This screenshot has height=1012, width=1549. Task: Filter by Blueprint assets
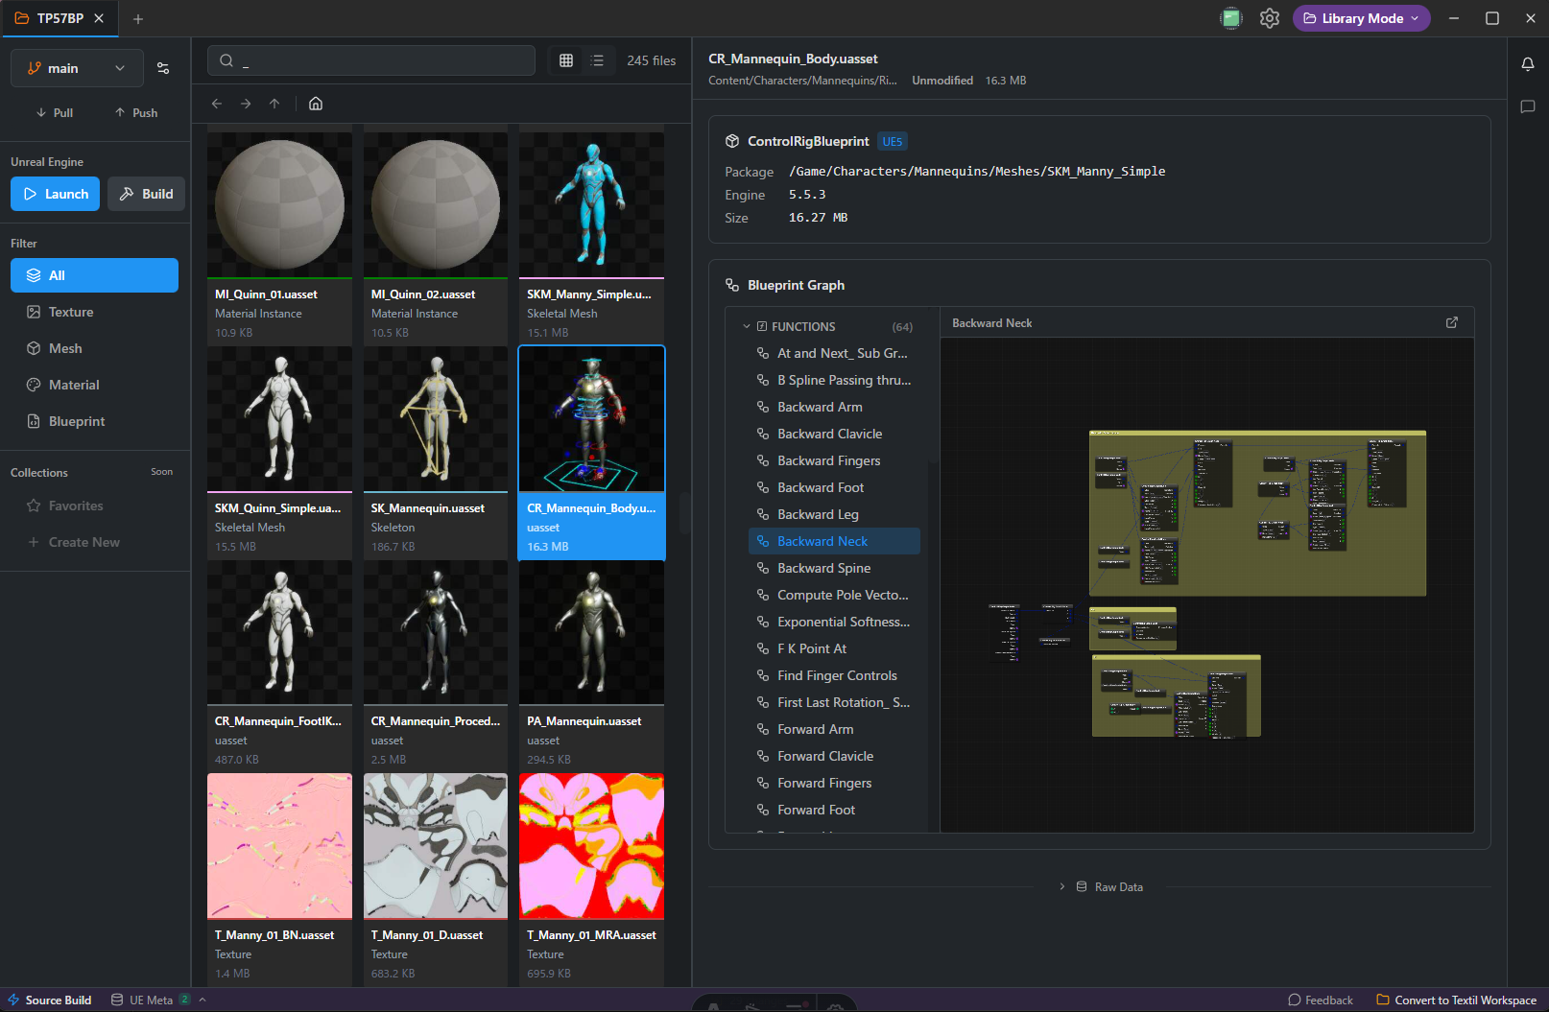click(77, 421)
